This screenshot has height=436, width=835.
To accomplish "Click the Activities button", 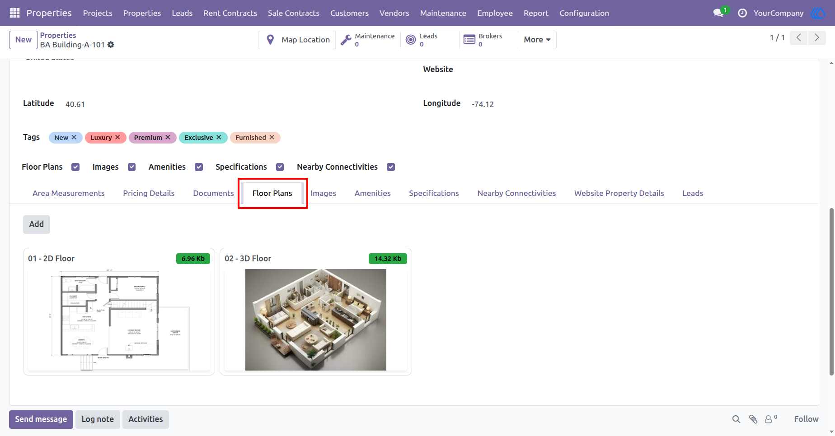I will tap(145, 419).
